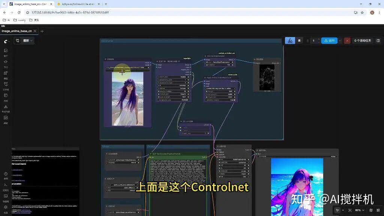This screenshot has height=216, width=384.
Task: Toggle the right side panel icon
Action: (x=378, y=40)
